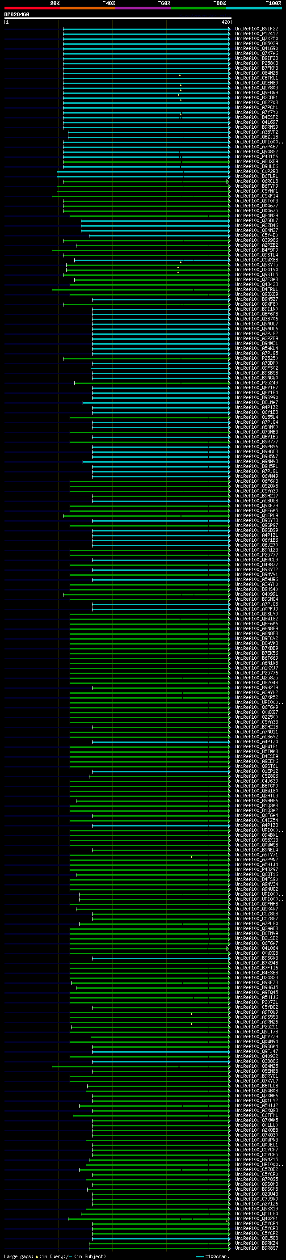Open hit UniRef100_P12412
286x1260 pixels.
click(x=257, y=34)
